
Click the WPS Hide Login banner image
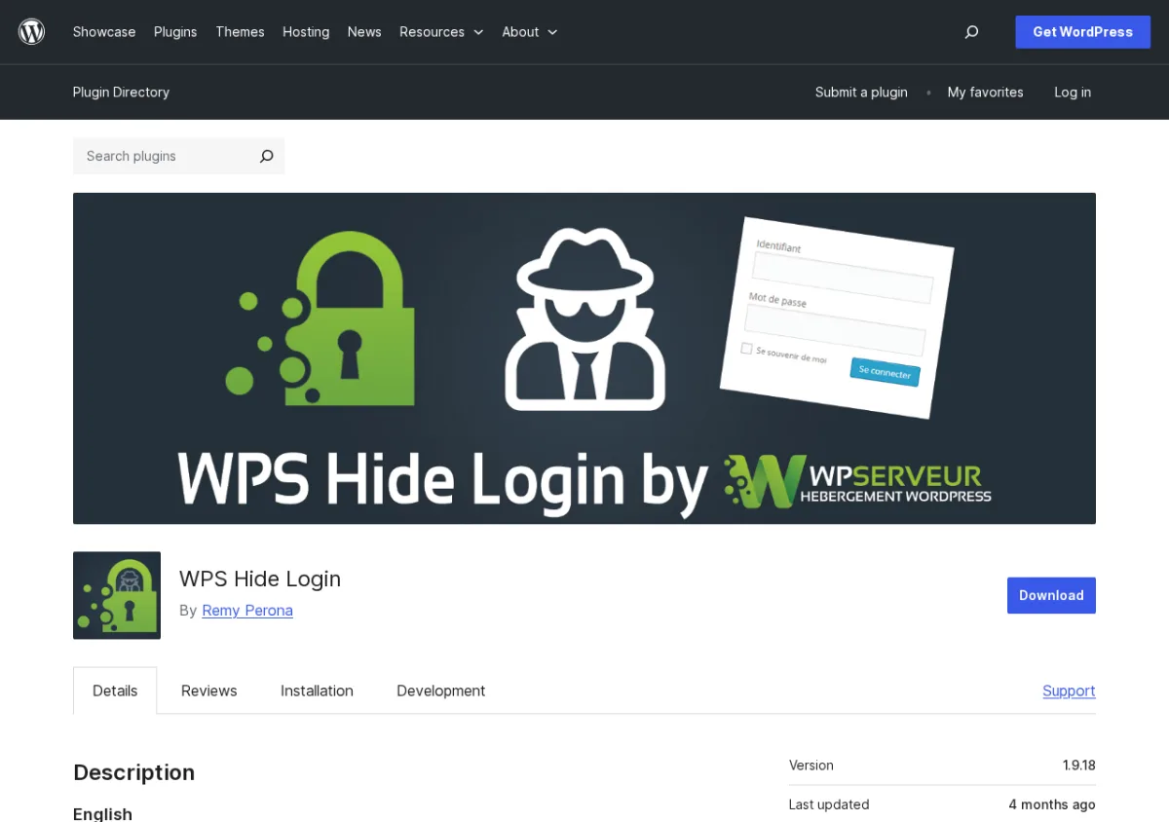point(584,358)
